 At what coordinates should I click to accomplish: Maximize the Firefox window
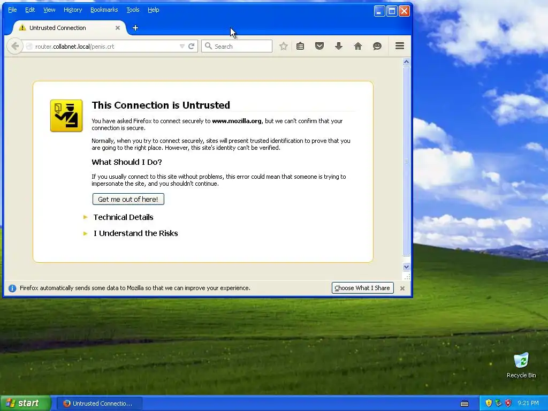point(392,11)
